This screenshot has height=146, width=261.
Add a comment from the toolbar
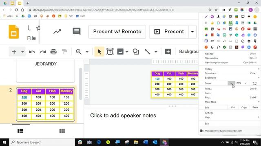point(168,52)
